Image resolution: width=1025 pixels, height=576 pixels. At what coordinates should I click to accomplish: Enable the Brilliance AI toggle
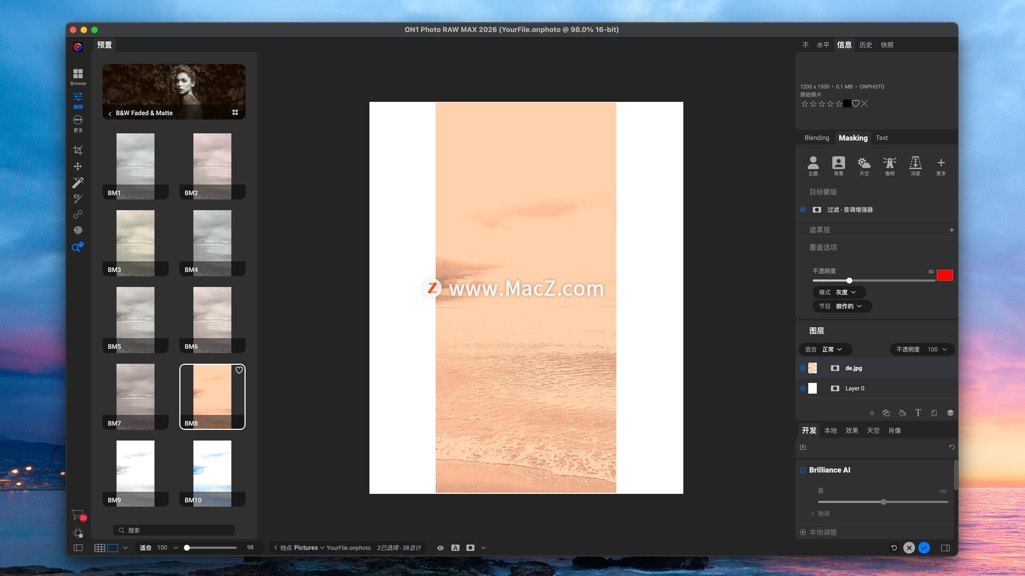[803, 470]
